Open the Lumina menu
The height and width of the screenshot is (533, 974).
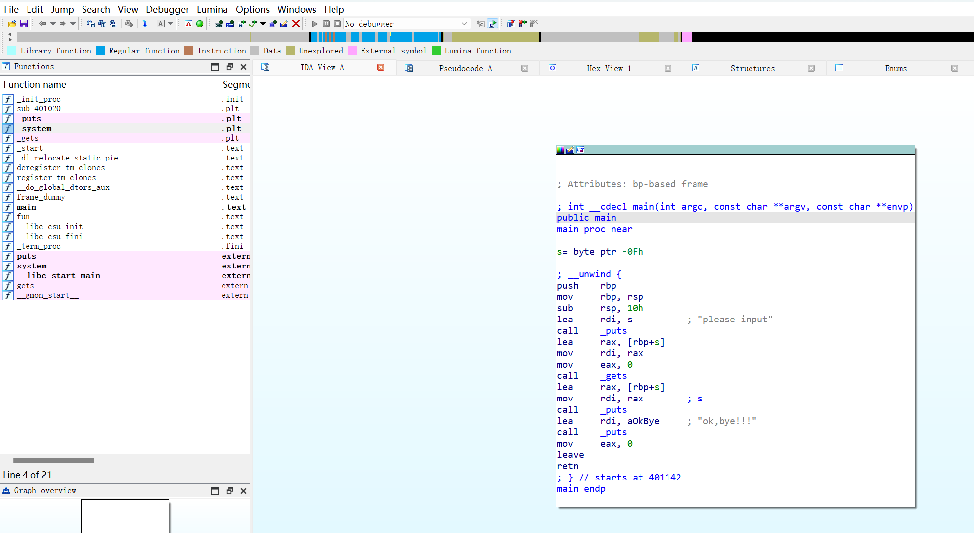click(212, 9)
